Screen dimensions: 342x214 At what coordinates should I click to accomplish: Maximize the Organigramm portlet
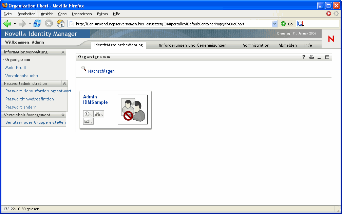pos(327,57)
